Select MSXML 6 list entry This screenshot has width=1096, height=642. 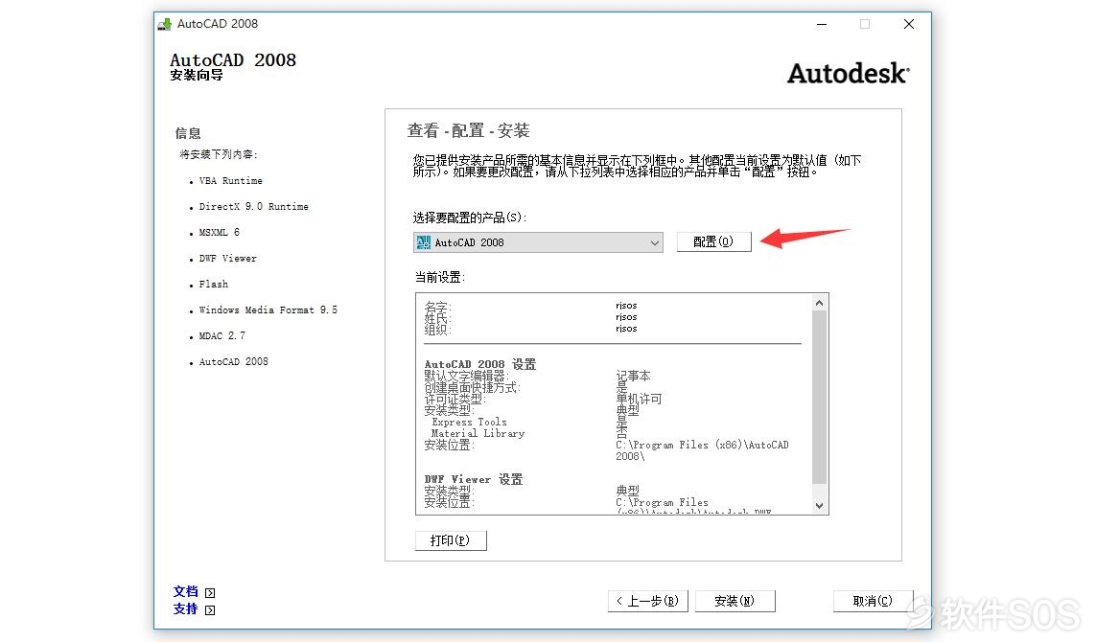pyautogui.click(x=220, y=233)
